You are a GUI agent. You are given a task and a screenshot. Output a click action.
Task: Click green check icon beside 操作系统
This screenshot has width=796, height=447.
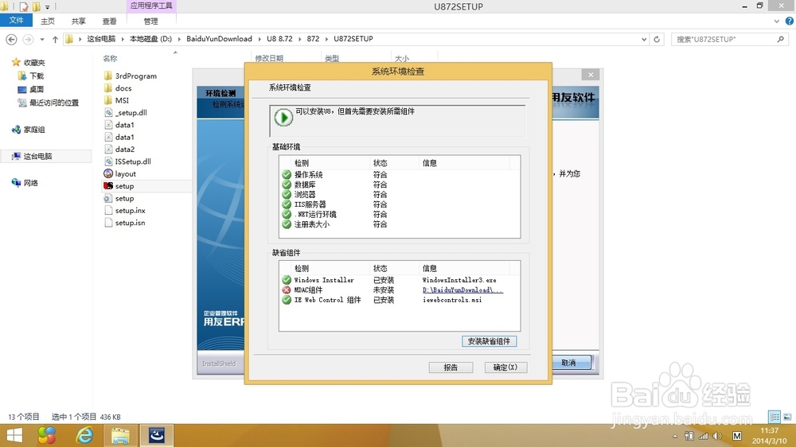[287, 174]
